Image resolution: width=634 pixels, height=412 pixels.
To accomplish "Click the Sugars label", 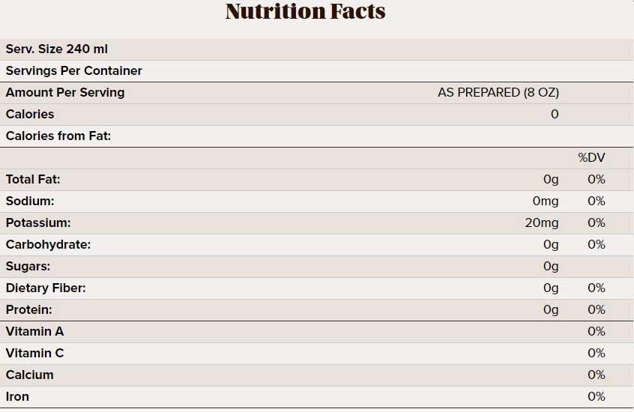I will pos(28,267).
